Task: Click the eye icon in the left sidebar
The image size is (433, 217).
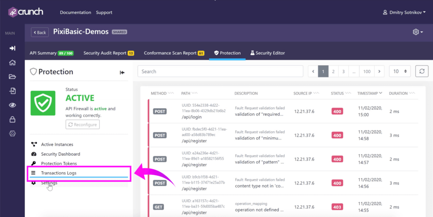Action: (12, 105)
